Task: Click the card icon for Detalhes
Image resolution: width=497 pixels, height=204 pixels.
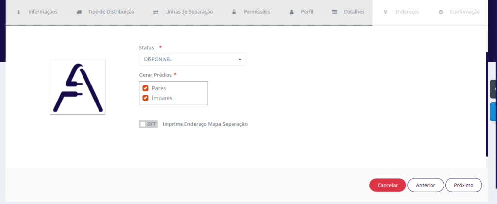Action: tap(334, 12)
